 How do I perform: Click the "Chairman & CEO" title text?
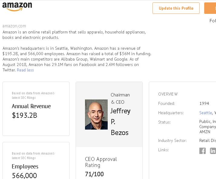120,99
